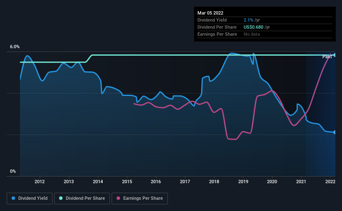342x211 pixels.
Task: Click the 2013 x-axis label
Action: pyautogui.click(x=69, y=182)
